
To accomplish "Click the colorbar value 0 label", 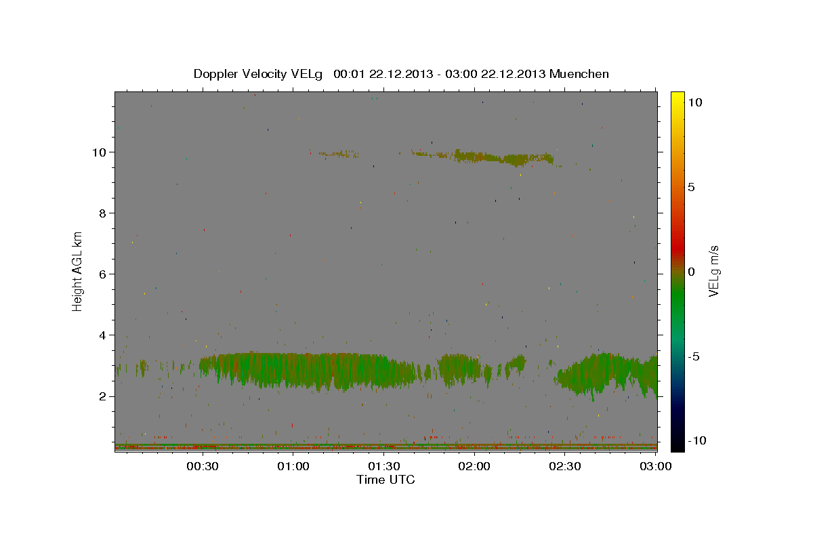I will pos(691,272).
